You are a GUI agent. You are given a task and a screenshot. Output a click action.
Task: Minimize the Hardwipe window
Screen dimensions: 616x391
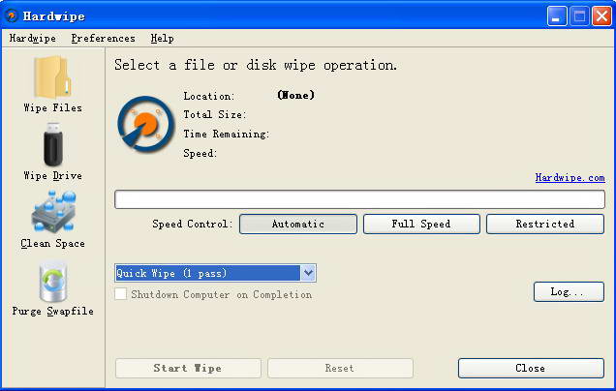pos(557,16)
